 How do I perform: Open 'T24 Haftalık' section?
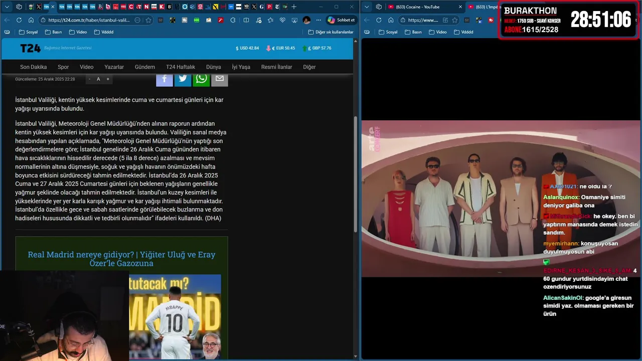pos(181,67)
